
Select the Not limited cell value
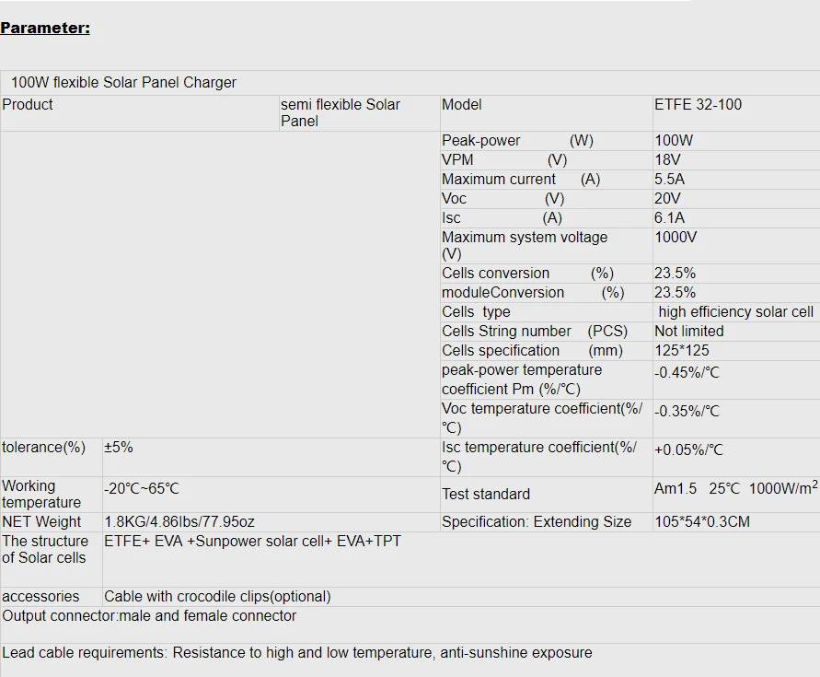coord(689,332)
